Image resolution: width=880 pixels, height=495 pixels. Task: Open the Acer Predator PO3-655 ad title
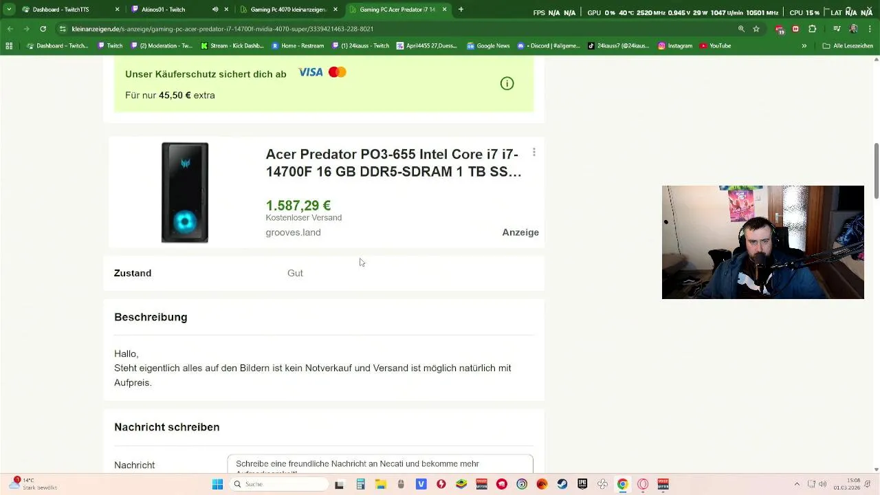(393, 163)
